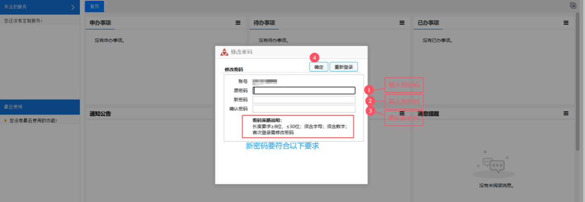Click the 已办事项 panel heading
Viewport: 585px width, 202px height.
pos(428,23)
